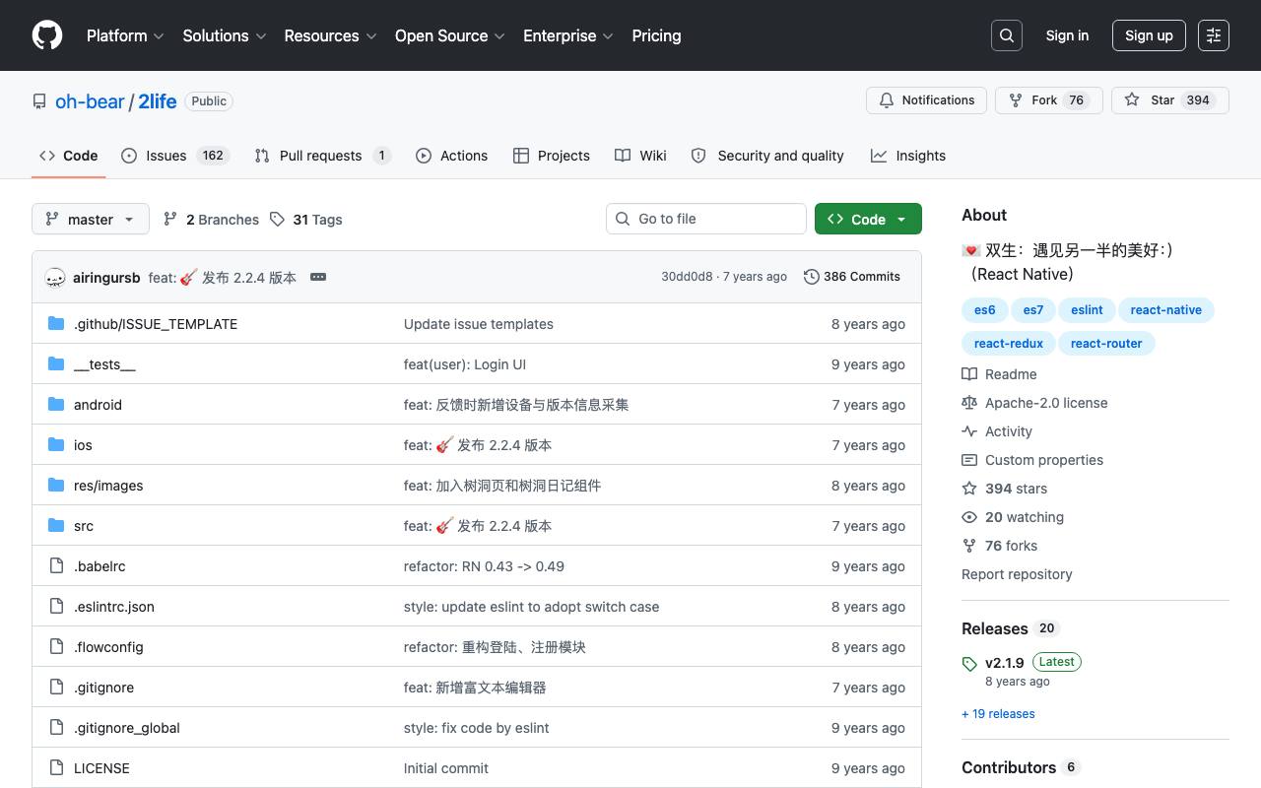The height and width of the screenshot is (788, 1261).
Task: Open commit 30dd0d8 hash link
Action: 687,277
